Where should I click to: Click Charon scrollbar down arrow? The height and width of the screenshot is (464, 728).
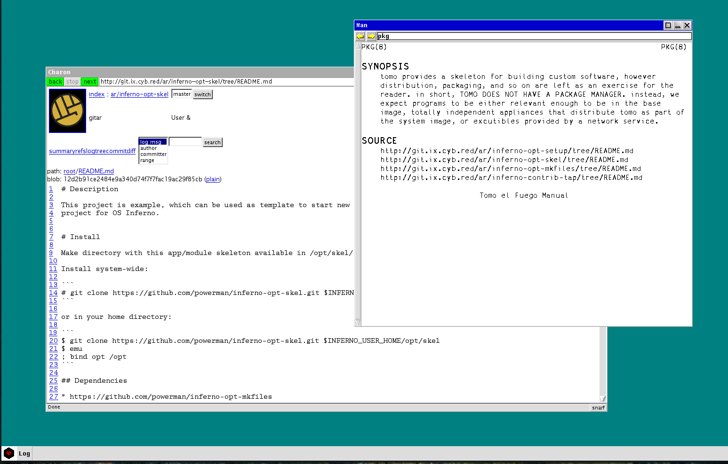[603, 399]
